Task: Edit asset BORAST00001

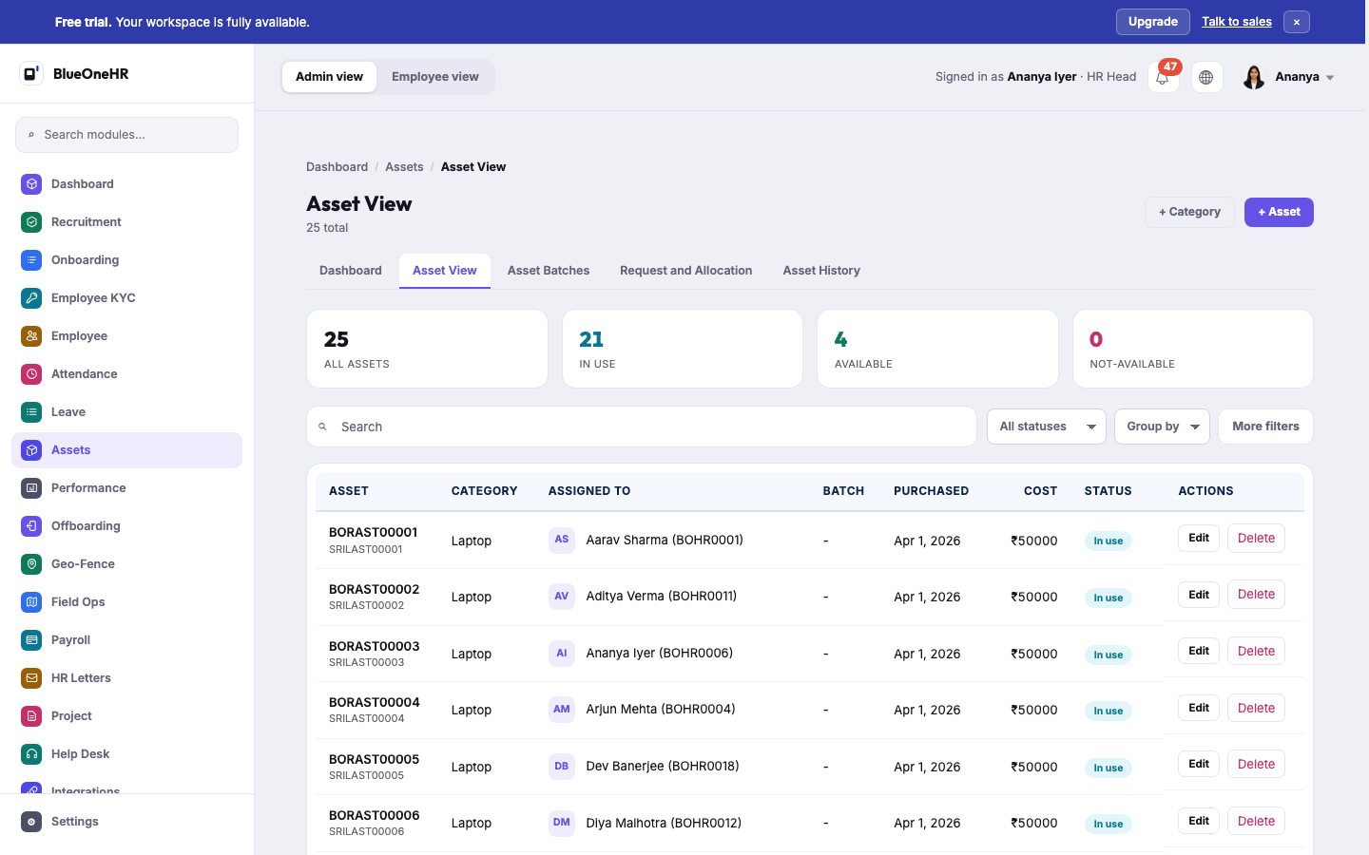Action: click(x=1199, y=538)
